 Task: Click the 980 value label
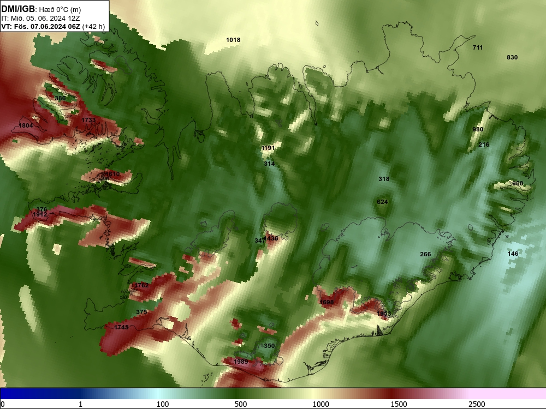point(478,129)
